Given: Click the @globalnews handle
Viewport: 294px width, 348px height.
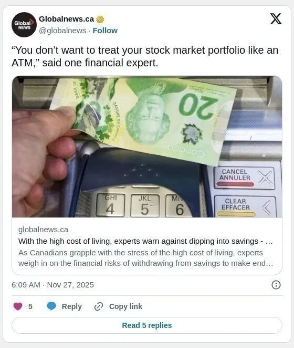Looking at the screenshot, I should (x=62, y=31).
